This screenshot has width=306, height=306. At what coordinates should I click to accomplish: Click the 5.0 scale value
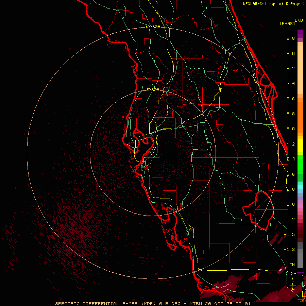coord(291,129)
